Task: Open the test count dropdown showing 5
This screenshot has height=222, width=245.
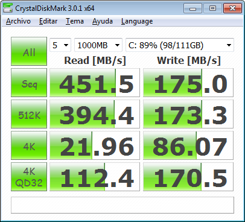Action: coord(60,45)
